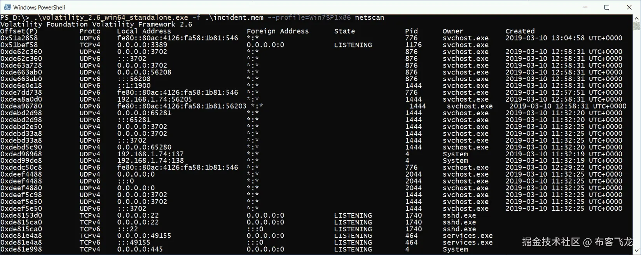Image resolution: width=641 pixels, height=255 pixels.
Task: Click the "Foreign Address" column header
Action: tap(278, 31)
